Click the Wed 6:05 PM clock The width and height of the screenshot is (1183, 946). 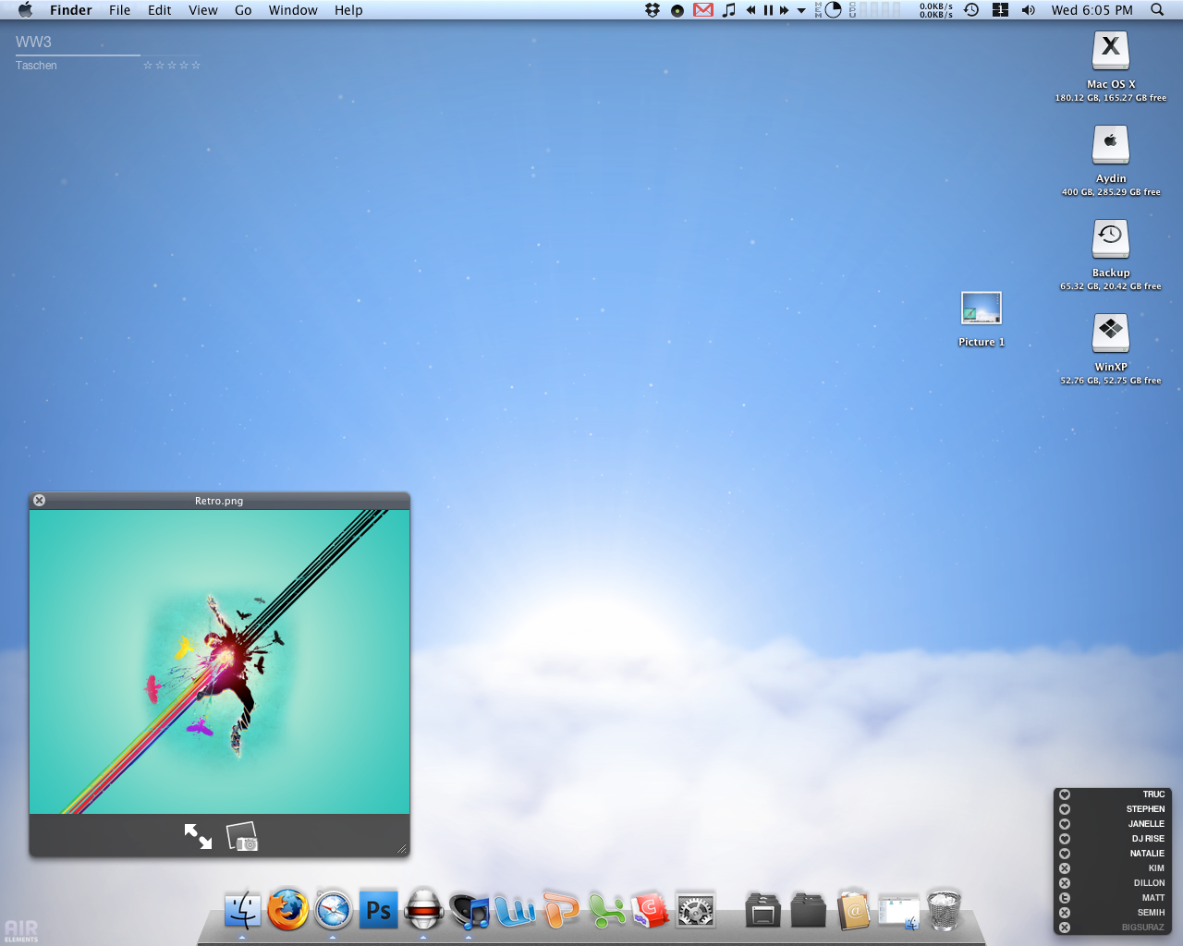pos(1092,10)
